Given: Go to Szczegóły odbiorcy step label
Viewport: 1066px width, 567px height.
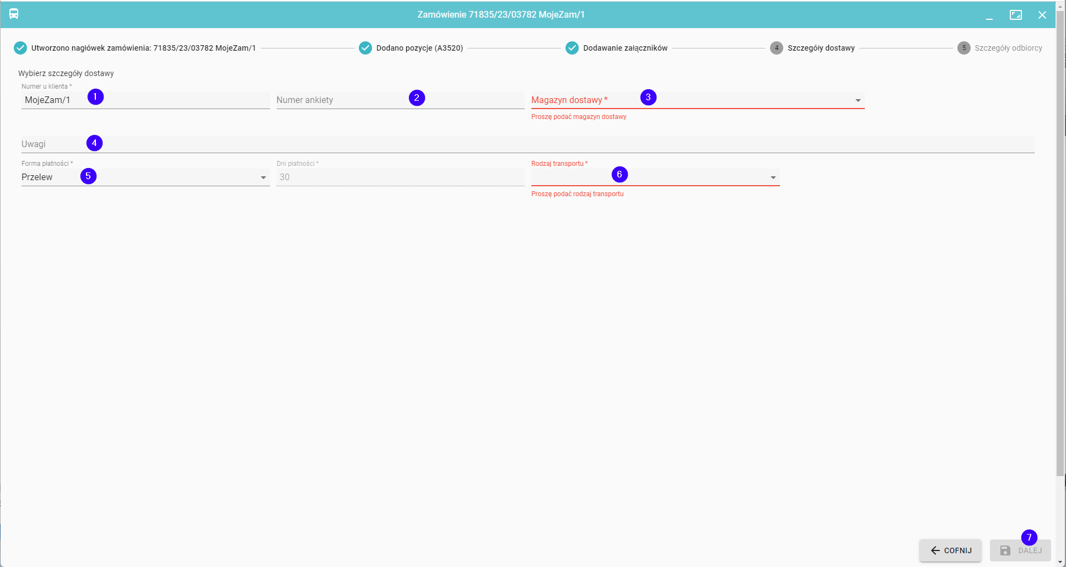Looking at the screenshot, I should (1008, 48).
